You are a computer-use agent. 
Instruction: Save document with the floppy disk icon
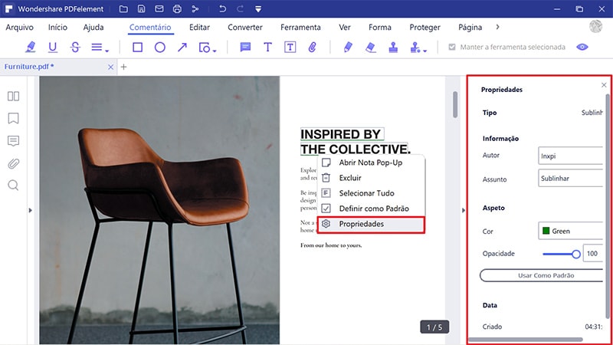coord(141,8)
